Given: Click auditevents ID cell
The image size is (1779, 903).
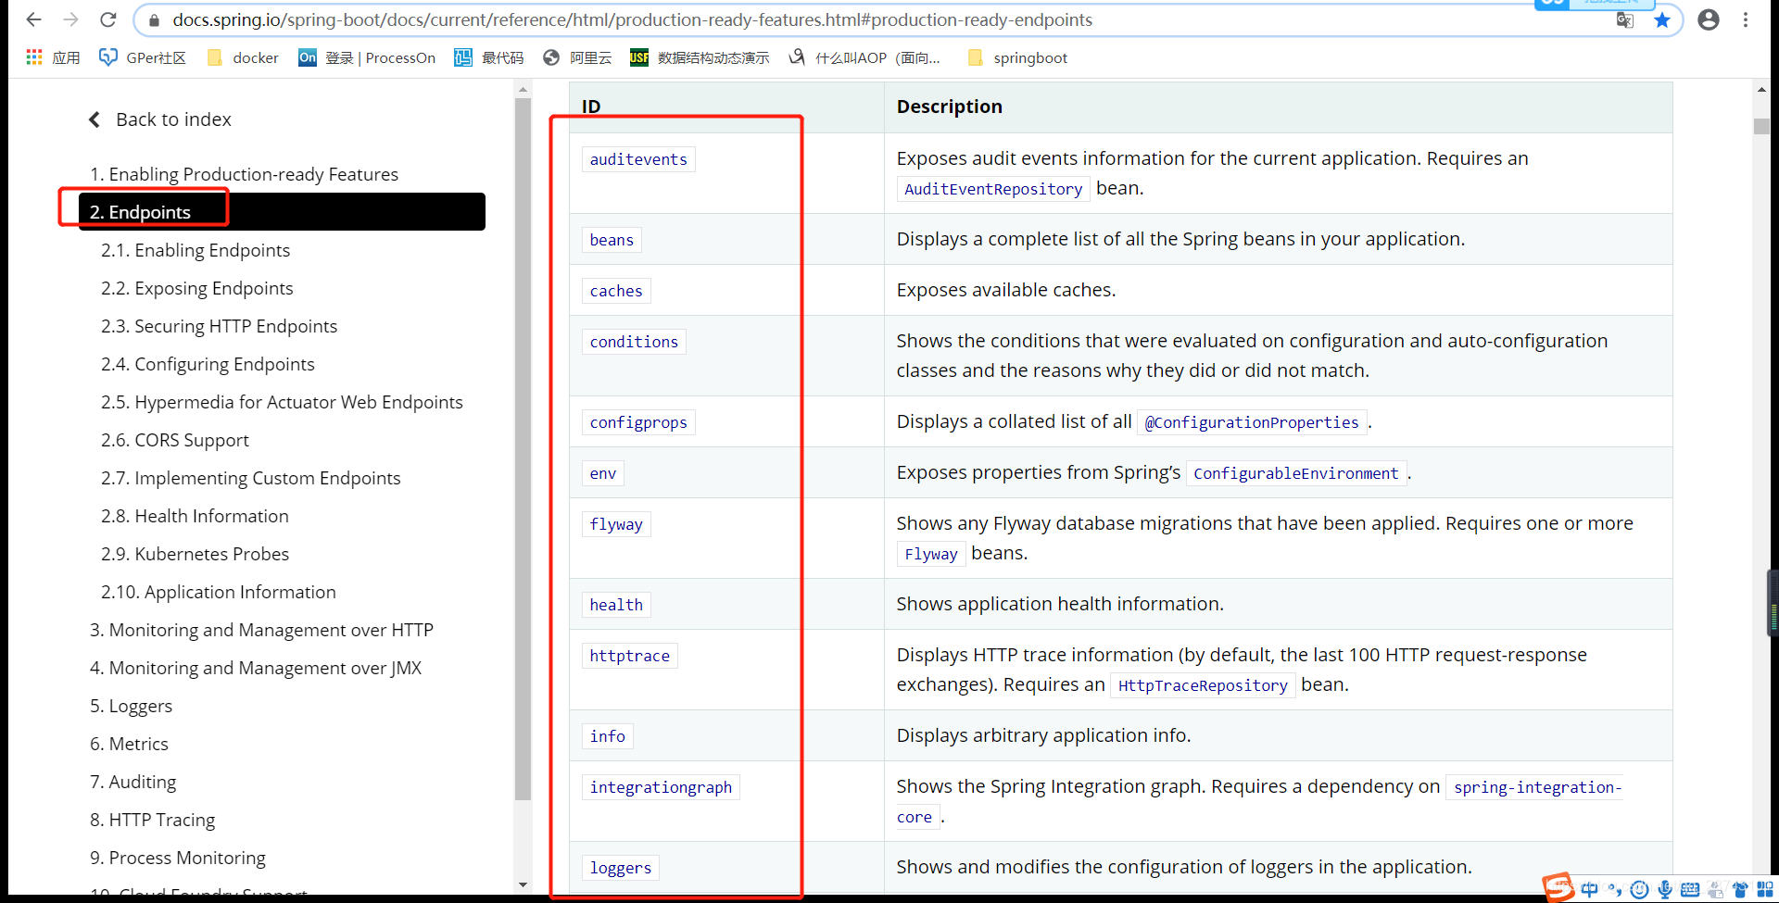Looking at the screenshot, I should 638,159.
